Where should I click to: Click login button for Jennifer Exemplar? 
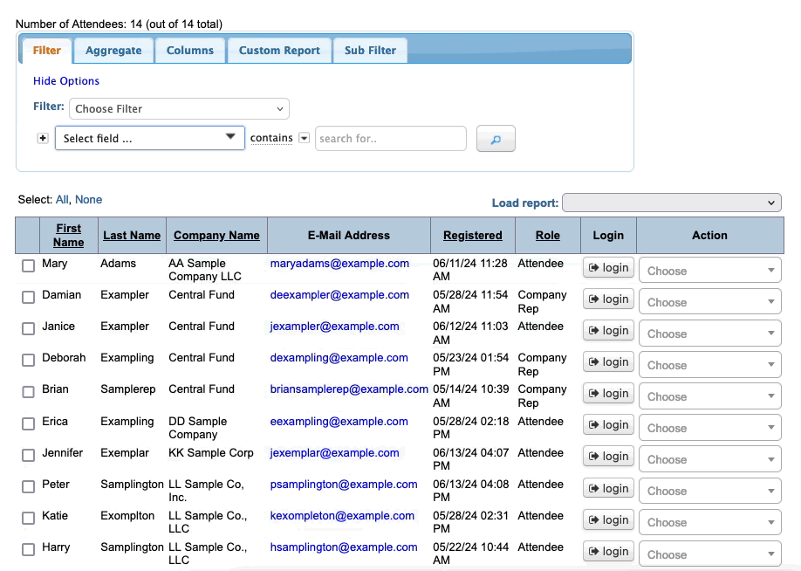point(608,457)
